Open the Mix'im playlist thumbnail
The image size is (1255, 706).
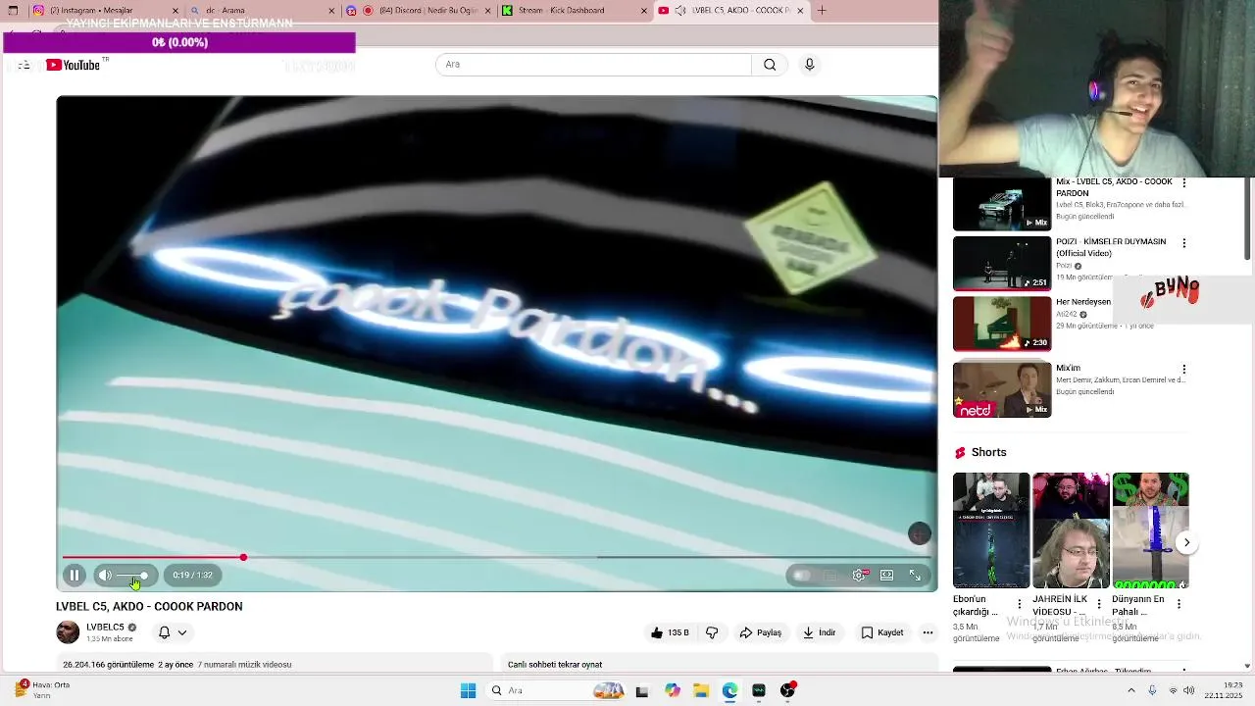(x=1002, y=390)
